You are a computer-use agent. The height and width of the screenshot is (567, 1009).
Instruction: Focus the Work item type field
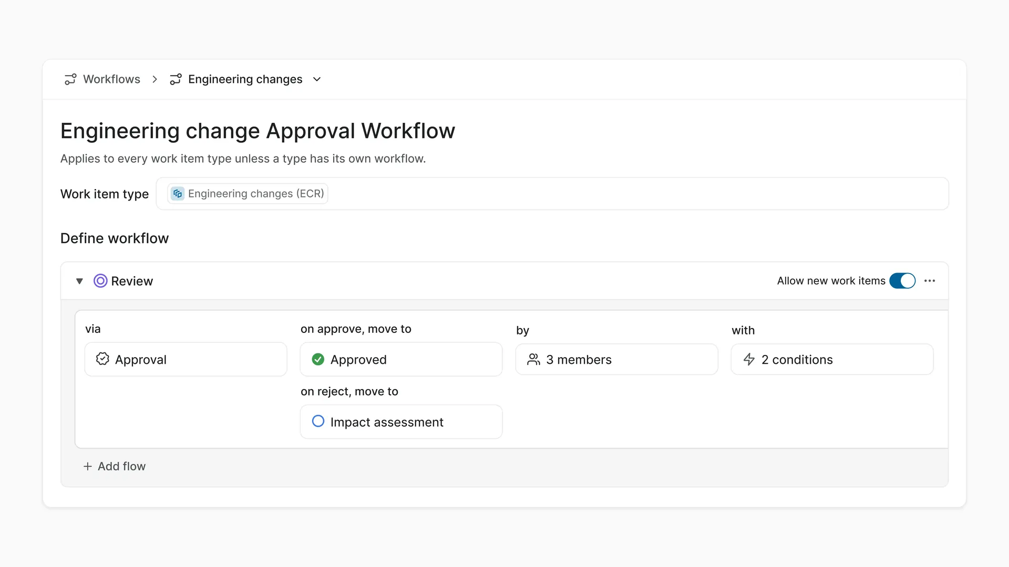[x=552, y=194]
